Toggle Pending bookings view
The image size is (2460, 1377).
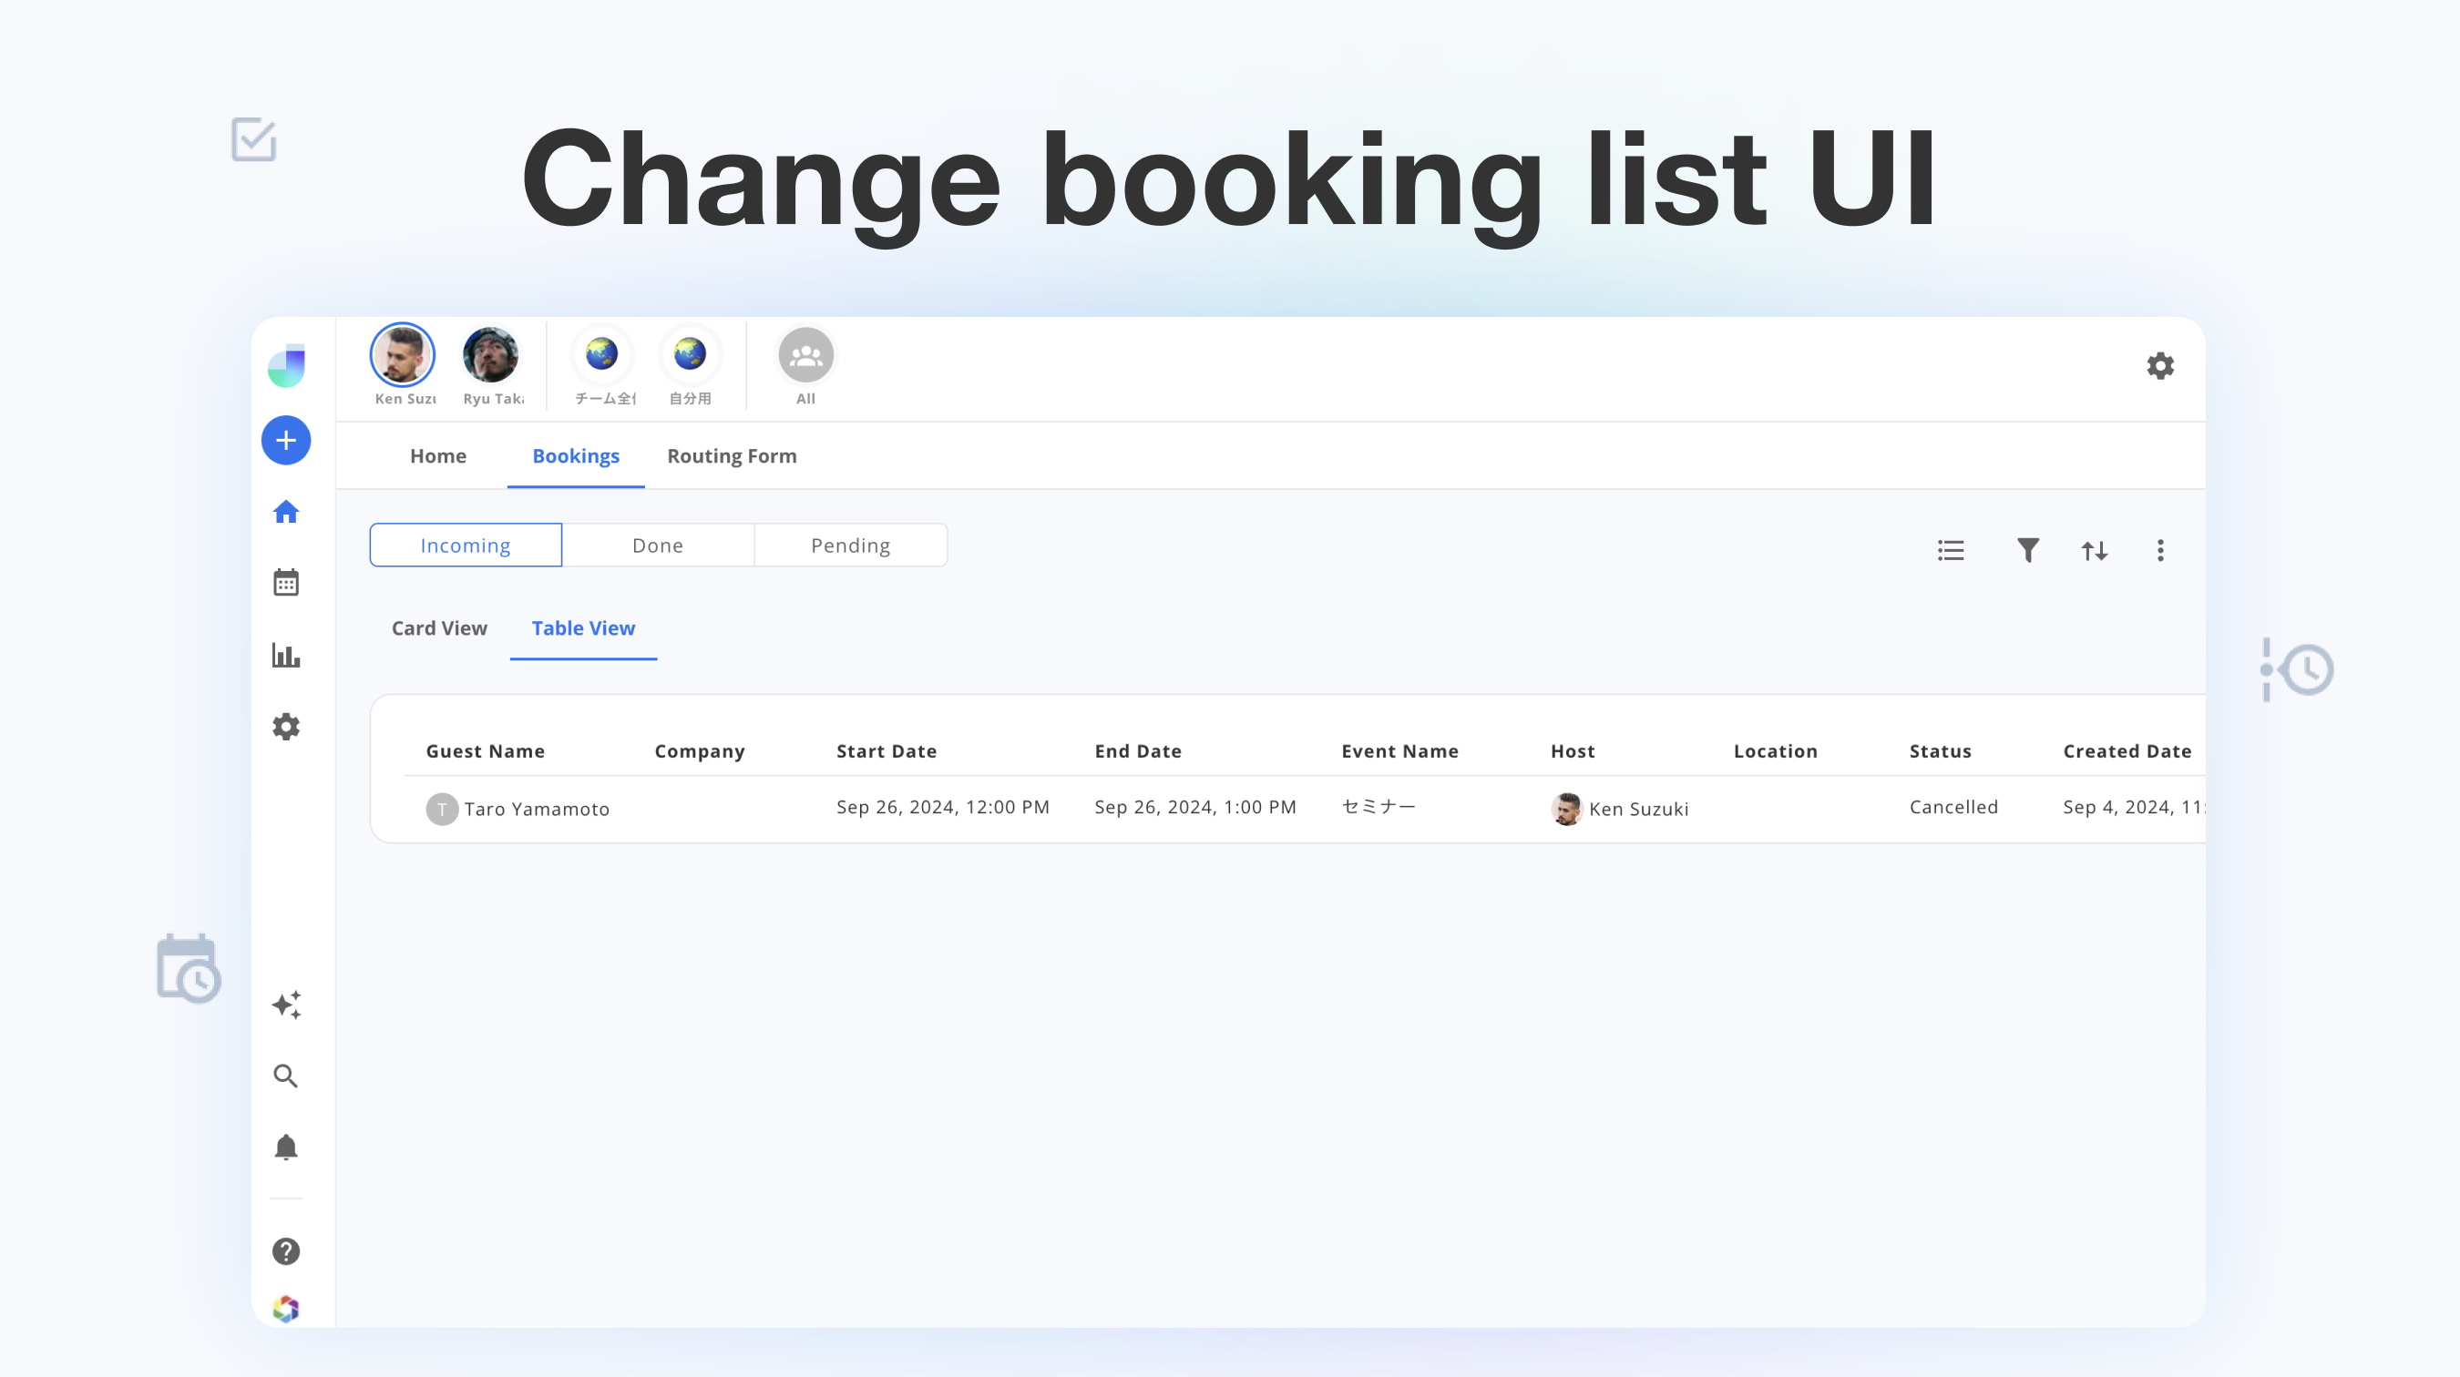[852, 544]
